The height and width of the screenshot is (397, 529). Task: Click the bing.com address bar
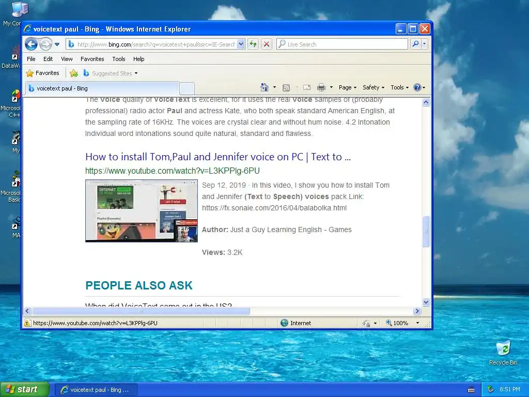tap(152, 44)
